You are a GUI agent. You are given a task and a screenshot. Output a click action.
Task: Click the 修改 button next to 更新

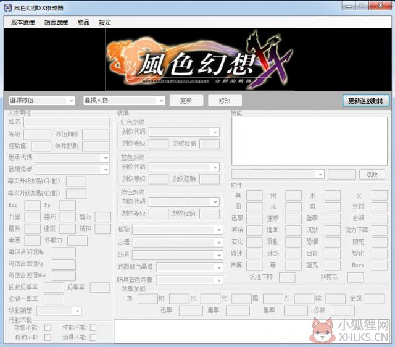coord(225,101)
